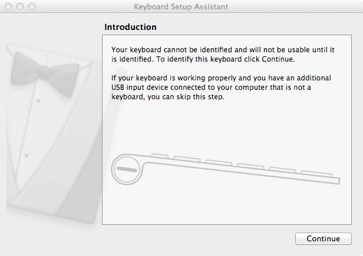
Task: Click the Continue button
Action: click(323, 239)
